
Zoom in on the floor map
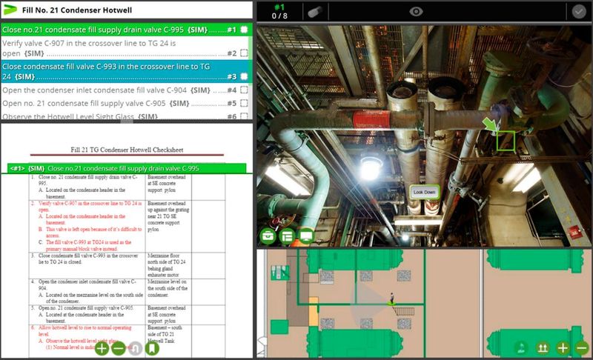tap(563, 347)
